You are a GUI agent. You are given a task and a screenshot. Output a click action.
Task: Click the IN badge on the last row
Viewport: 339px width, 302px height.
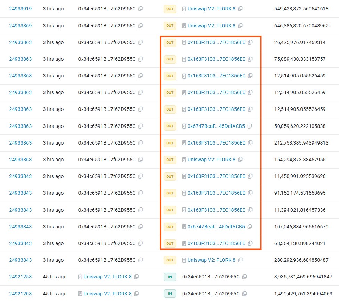170,294
